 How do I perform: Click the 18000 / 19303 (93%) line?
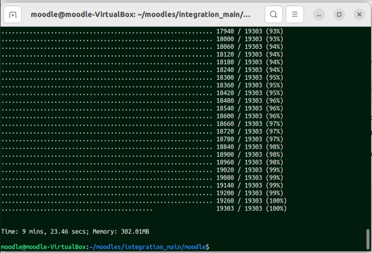142,39
